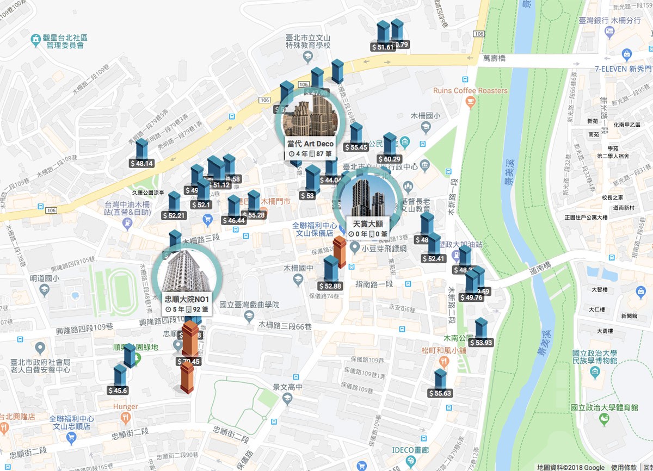
Task: Click the Ruins Coffee Roasters cafe pin
Action: coord(471,102)
